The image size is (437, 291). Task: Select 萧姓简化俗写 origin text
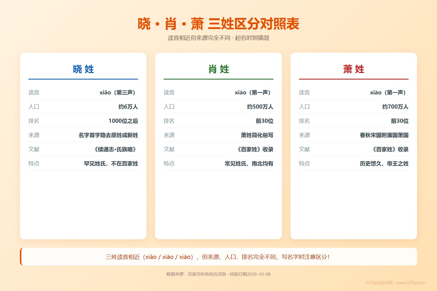coord(257,135)
